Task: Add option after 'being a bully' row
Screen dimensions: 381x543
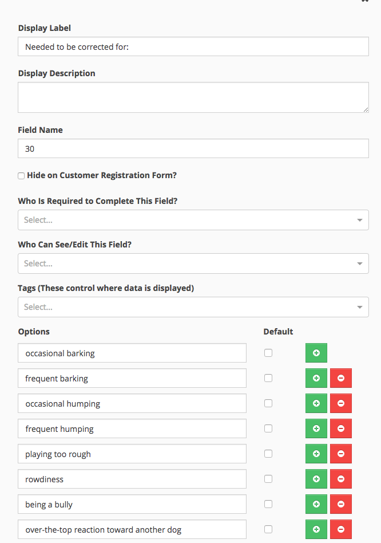Action: [316, 504]
